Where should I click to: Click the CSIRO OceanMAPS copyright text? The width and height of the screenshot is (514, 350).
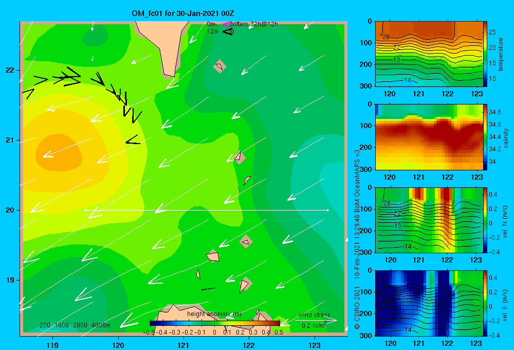click(357, 240)
